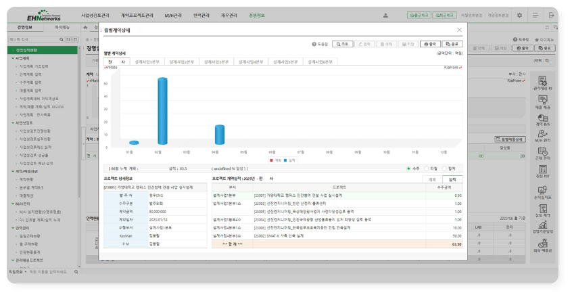Collapse the 사업계획 tree section
572x297 pixels.
[14, 58]
